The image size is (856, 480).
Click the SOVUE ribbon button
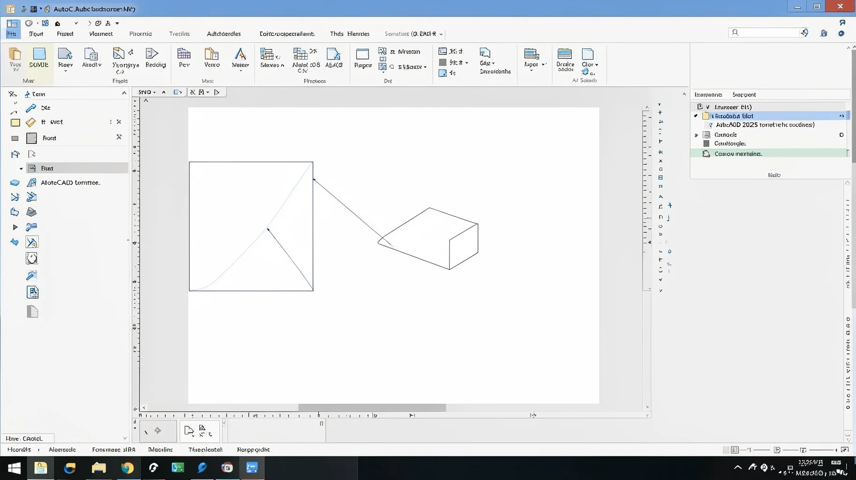click(x=39, y=58)
